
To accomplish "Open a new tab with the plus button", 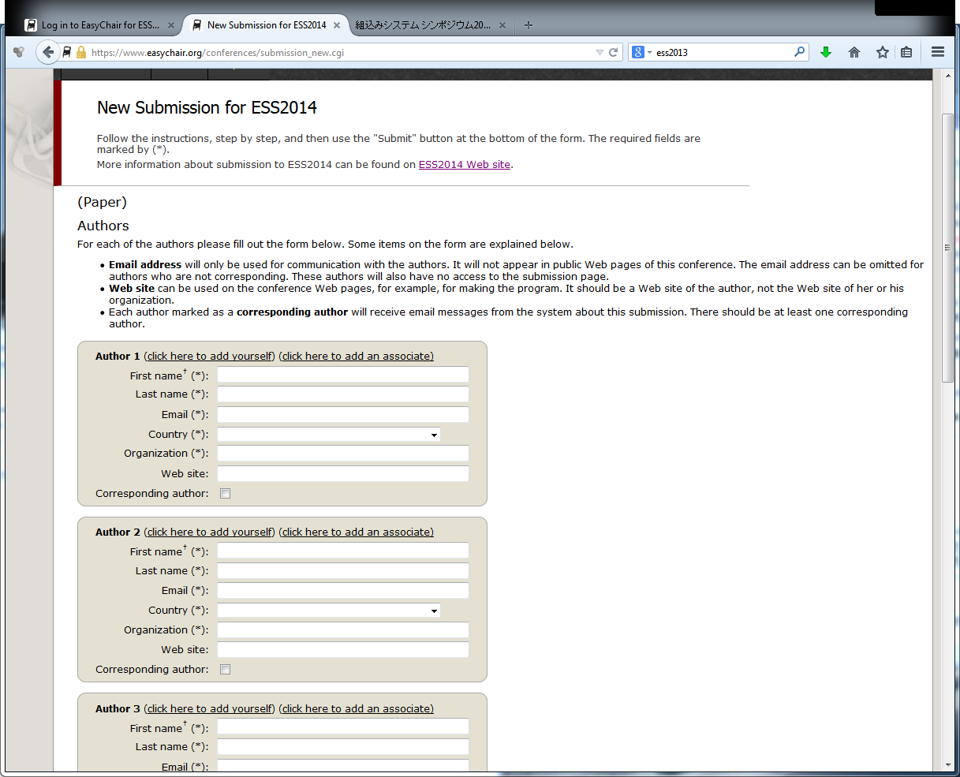I will click(x=529, y=25).
